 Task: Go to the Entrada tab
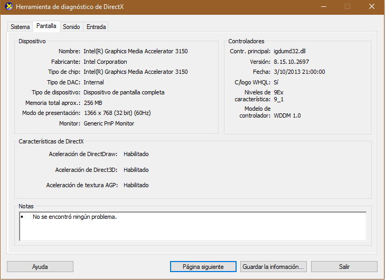pos(96,27)
